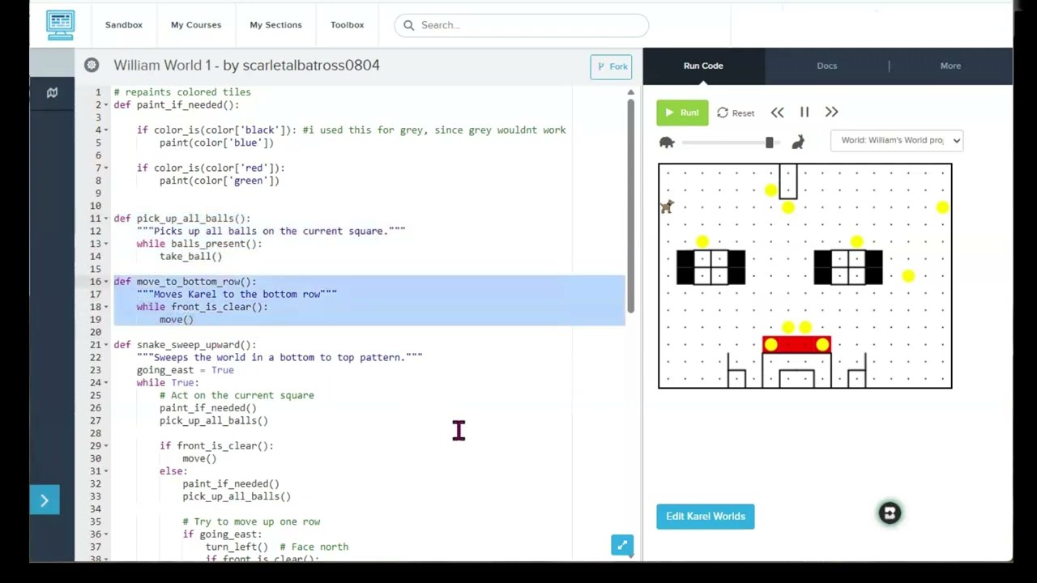The width and height of the screenshot is (1037, 583).
Task: Click the 'def snake_sweep_upward():' line
Action: 185,345
